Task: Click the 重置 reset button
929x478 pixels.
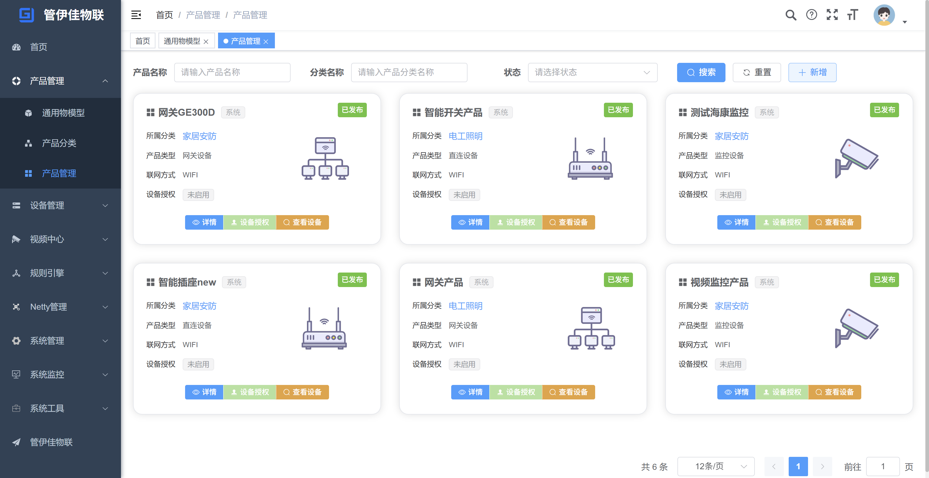Action: click(757, 73)
